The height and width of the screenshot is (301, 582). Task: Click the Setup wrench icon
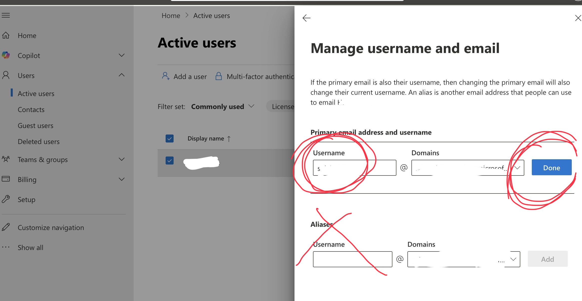pyautogui.click(x=6, y=199)
